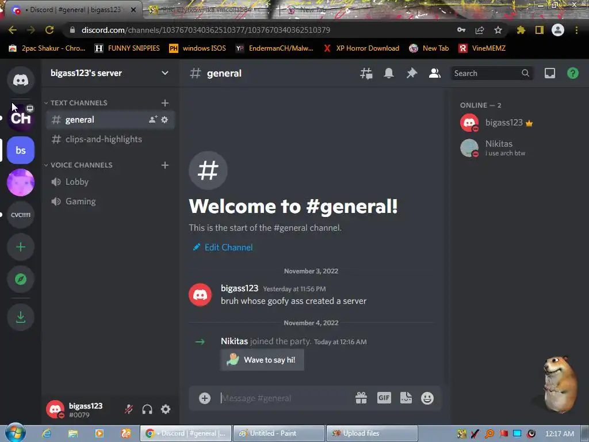The width and height of the screenshot is (589, 442).
Task: Click Nikitas name in join message
Action: pyautogui.click(x=235, y=341)
